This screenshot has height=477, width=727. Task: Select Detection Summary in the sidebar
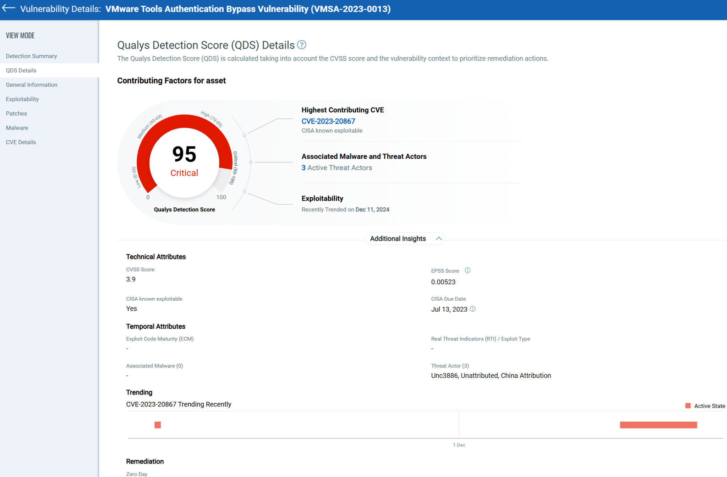pyautogui.click(x=31, y=56)
